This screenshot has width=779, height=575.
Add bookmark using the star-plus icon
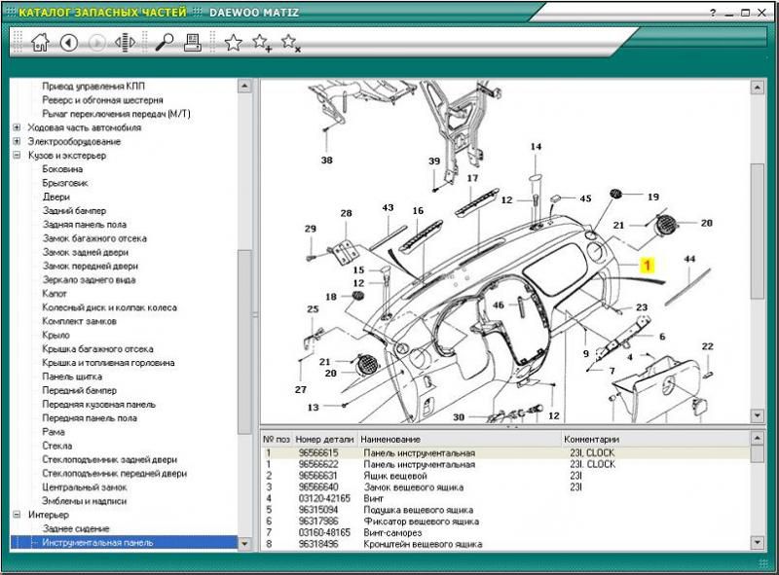pos(262,42)
